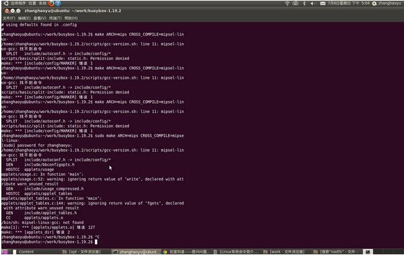
Task: Open the keyboard input method indicator
Action: tap(295, 3)
